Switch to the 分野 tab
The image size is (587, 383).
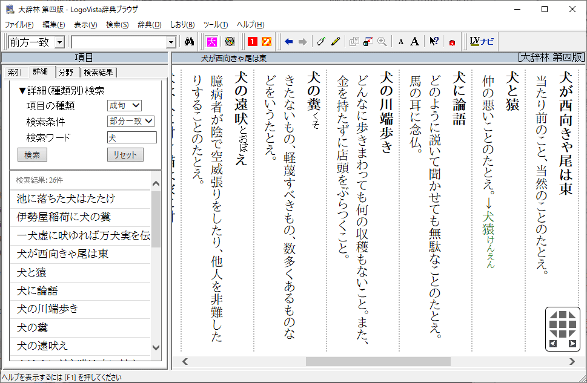(x=67, y=72)
